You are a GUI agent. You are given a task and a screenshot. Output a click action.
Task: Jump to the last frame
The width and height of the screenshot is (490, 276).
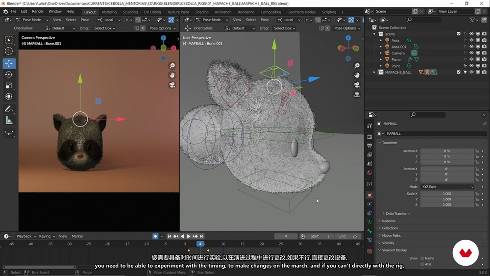pos(202,236)
